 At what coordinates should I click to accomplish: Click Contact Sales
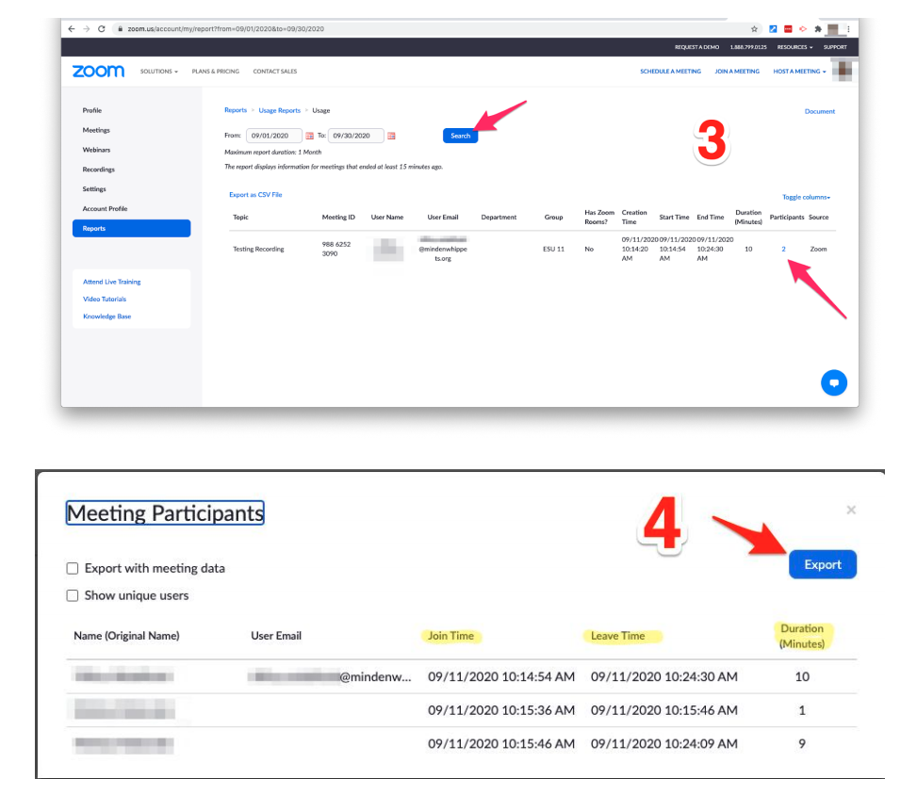(x=275, y=72)
